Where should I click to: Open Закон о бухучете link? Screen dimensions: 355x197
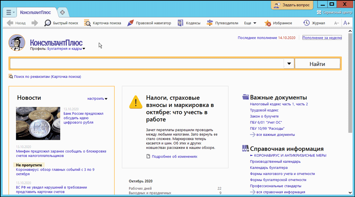pyautogui.click(x=264, y=116)
